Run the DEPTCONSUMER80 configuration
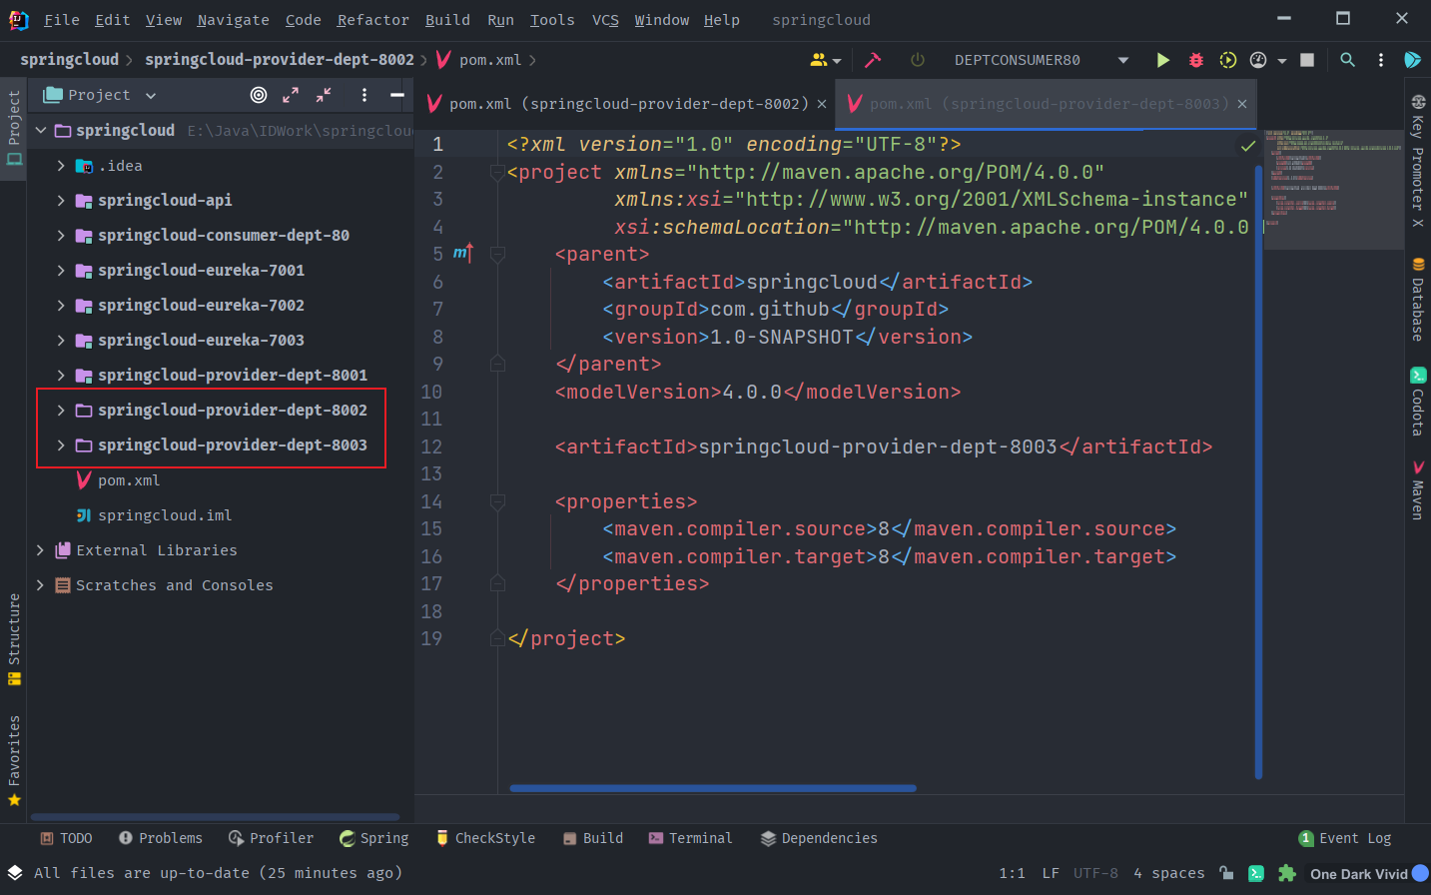This screenshot has width=1431, height=895. tap(1162, 60)
